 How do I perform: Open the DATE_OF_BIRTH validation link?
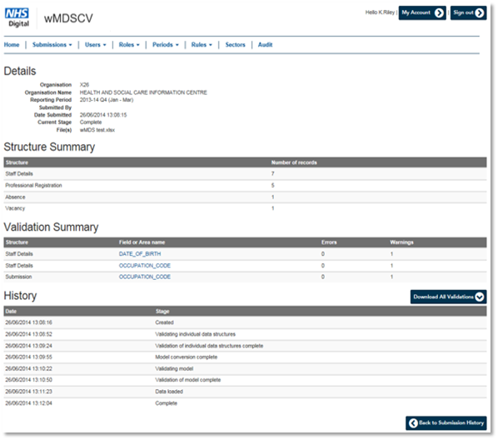point(140,254)
